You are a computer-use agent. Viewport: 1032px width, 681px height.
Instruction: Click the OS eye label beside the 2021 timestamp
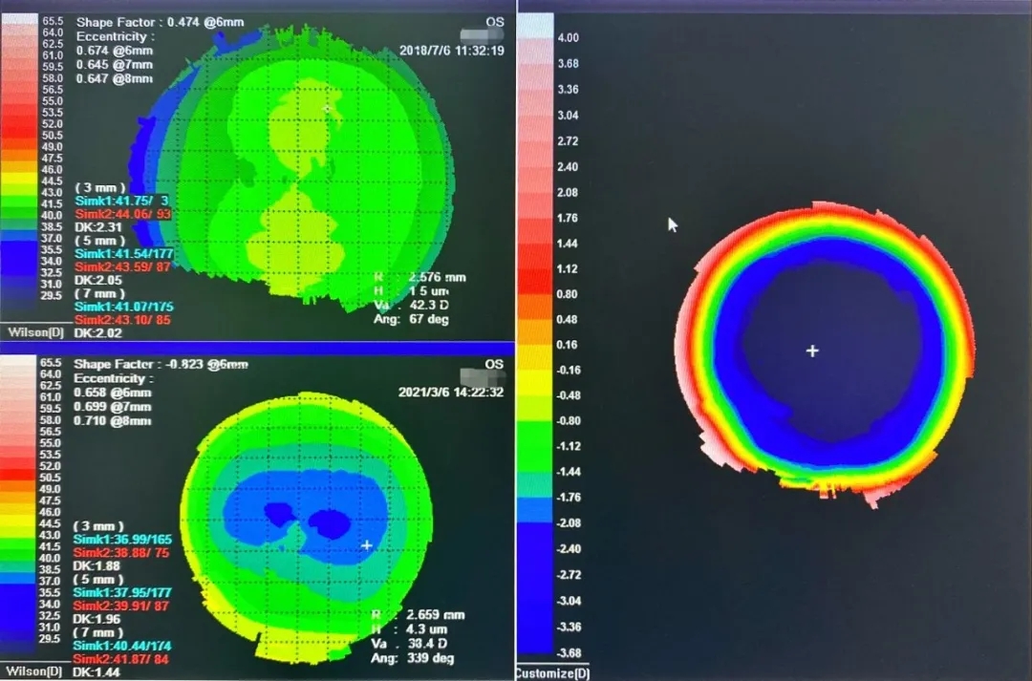coord(494,364)
